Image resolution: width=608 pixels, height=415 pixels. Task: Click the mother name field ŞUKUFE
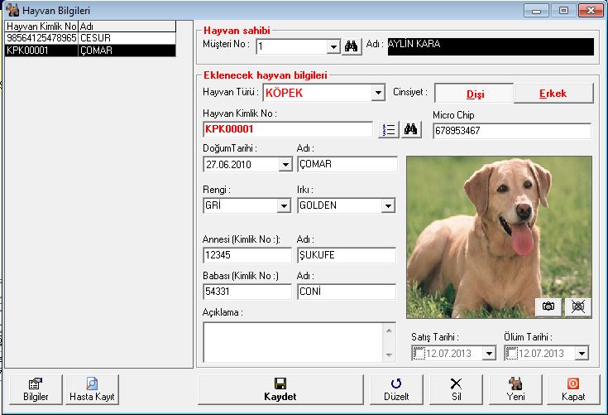tap(347, 255)
